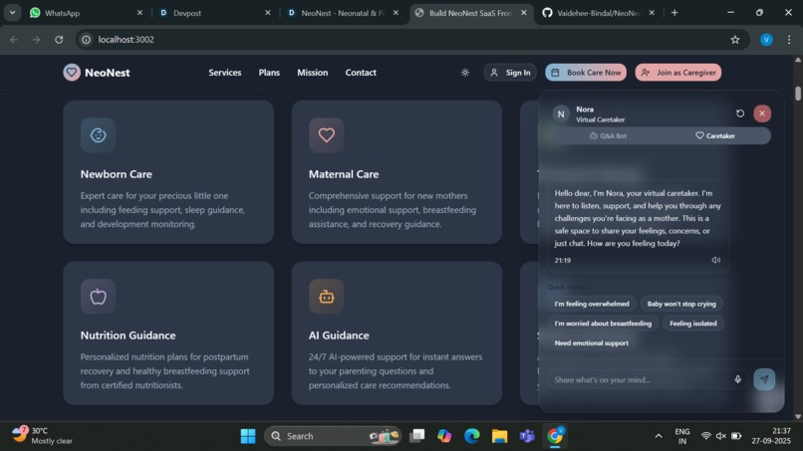
Task: Open the Maternal Care card title
Action: pos(344,174)
